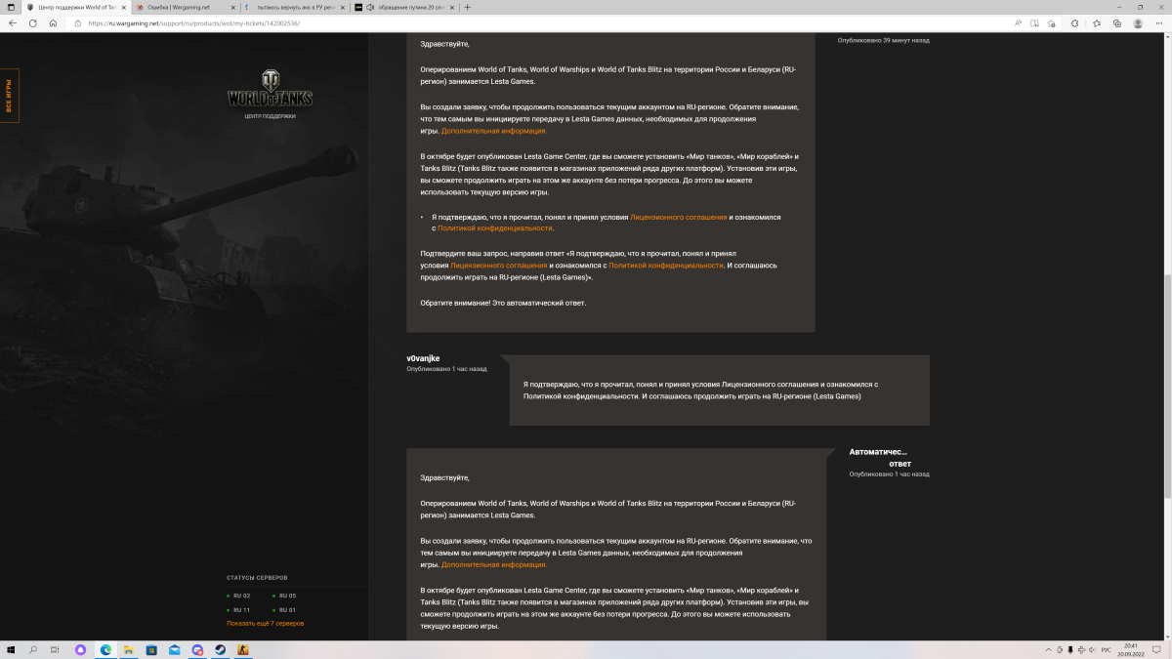Open 'Лицензионного соглашения' link in bullet point
This screenshot has height=659, width=1172.
coord(678,217)
